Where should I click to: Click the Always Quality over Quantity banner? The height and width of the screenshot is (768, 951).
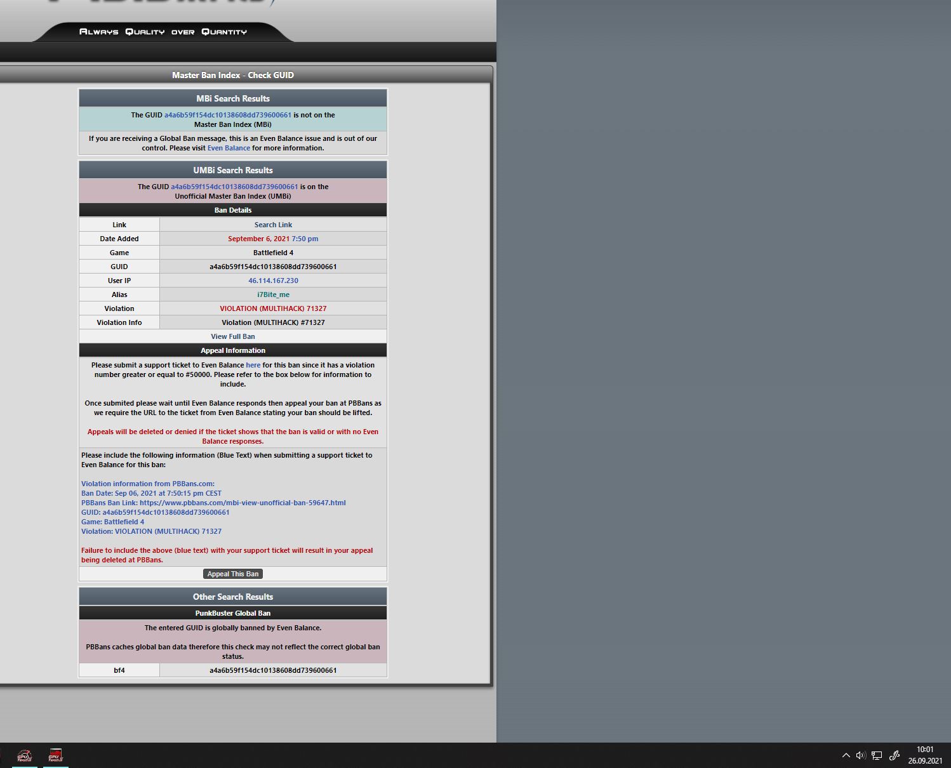tap(163, 32)
